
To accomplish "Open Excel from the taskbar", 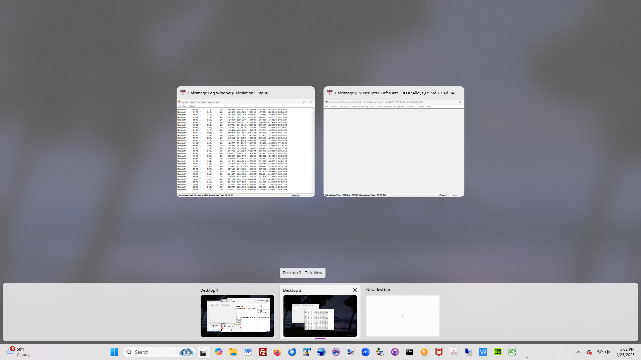I will point(512,352).
